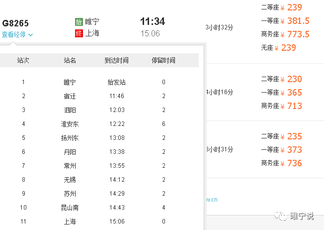Click the 站次 column header
The image size is (324, 230).
[x=23, y=60]
